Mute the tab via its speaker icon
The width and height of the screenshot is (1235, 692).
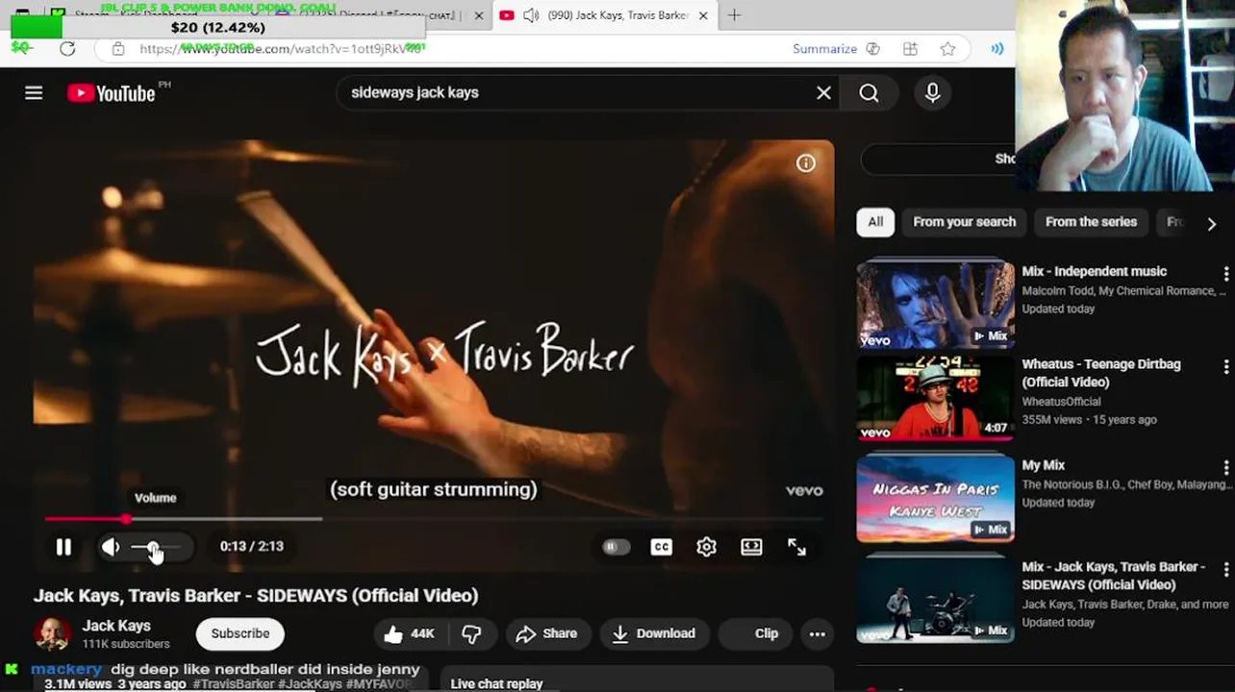(x=530, y=15)
